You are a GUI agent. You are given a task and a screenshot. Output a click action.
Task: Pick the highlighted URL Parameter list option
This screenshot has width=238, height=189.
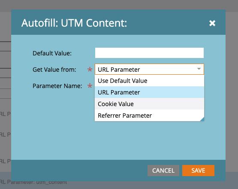149,92
